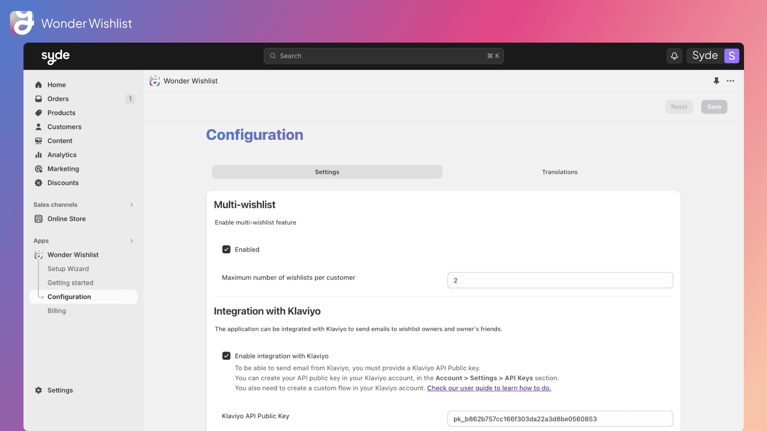
Task: Disable the Klaviyo integration checkbox
Action: [x=226, y=356]
